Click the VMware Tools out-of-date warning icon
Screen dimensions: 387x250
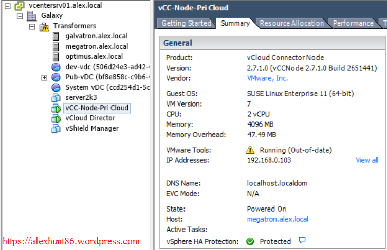pos(250,150)
